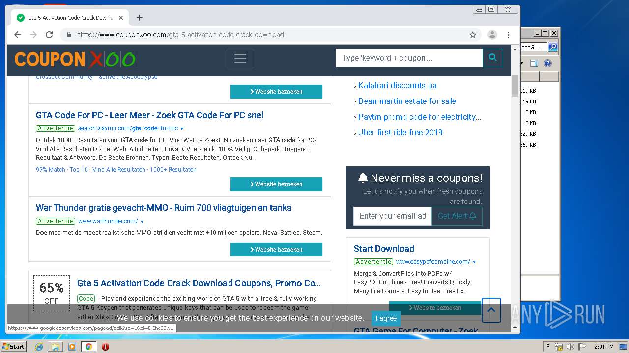Click the help icon in the background window
The height and width of the screenshot is (353, 629).
548,63
